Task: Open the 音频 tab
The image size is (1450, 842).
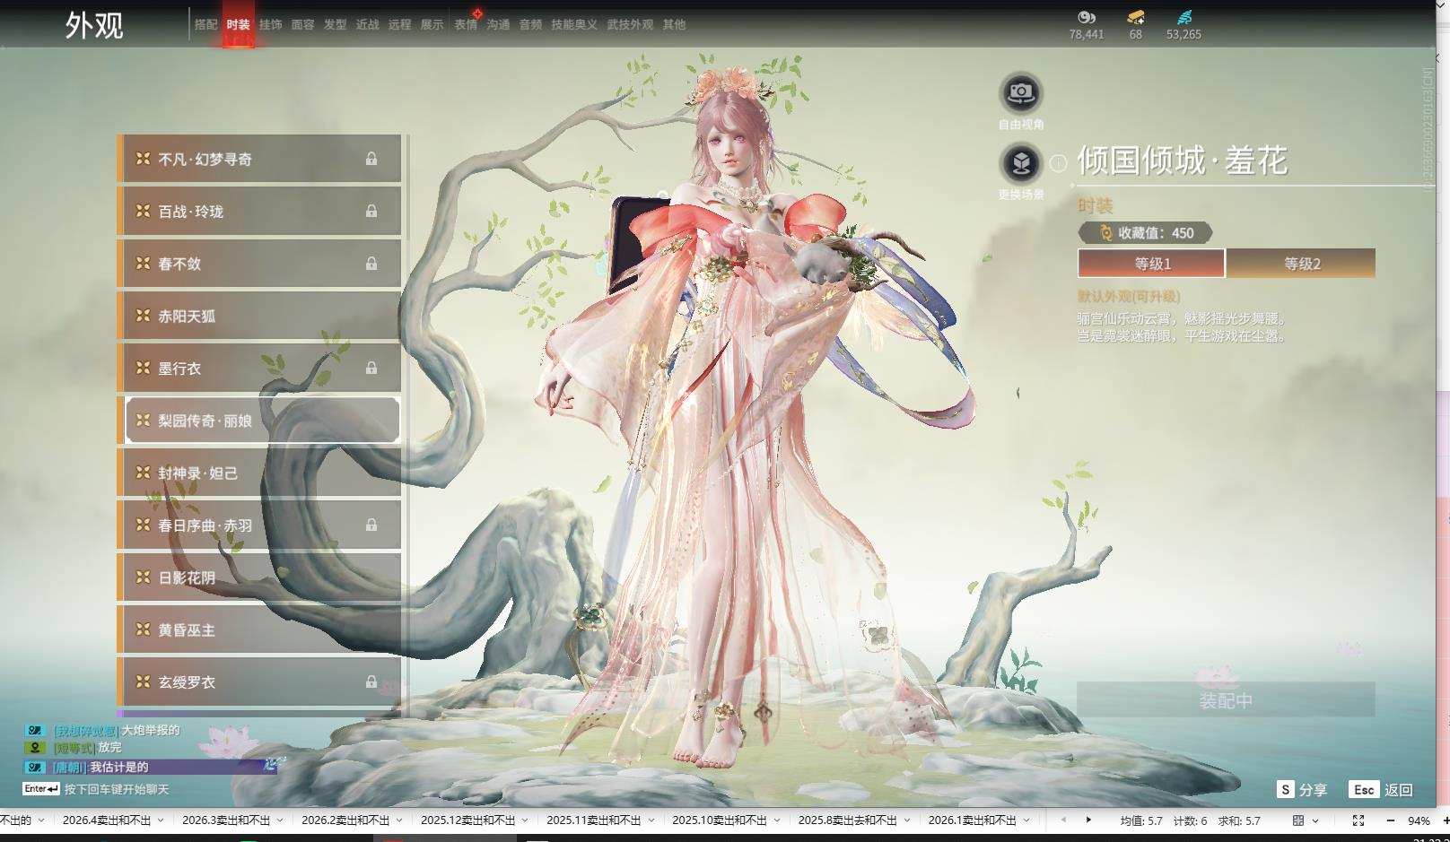Action: pos(531,25)
